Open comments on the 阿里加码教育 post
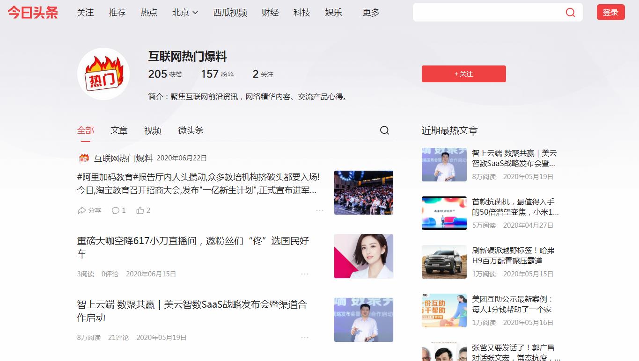Image resolution: width=639 pixels, height=361 pixels. (119, 210)
